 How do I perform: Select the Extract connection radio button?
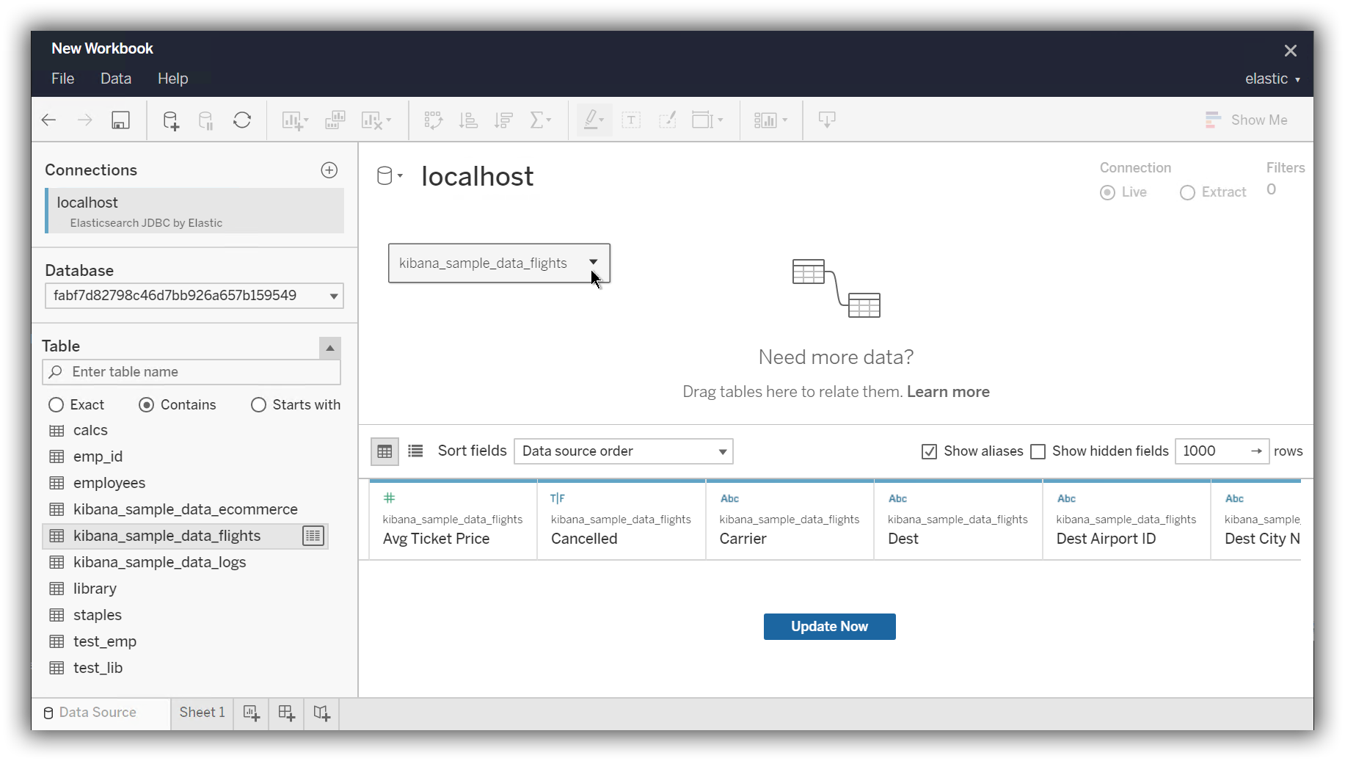[1188, 192]
